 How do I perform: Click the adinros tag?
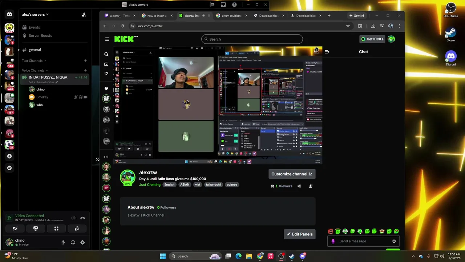point(232,185)
